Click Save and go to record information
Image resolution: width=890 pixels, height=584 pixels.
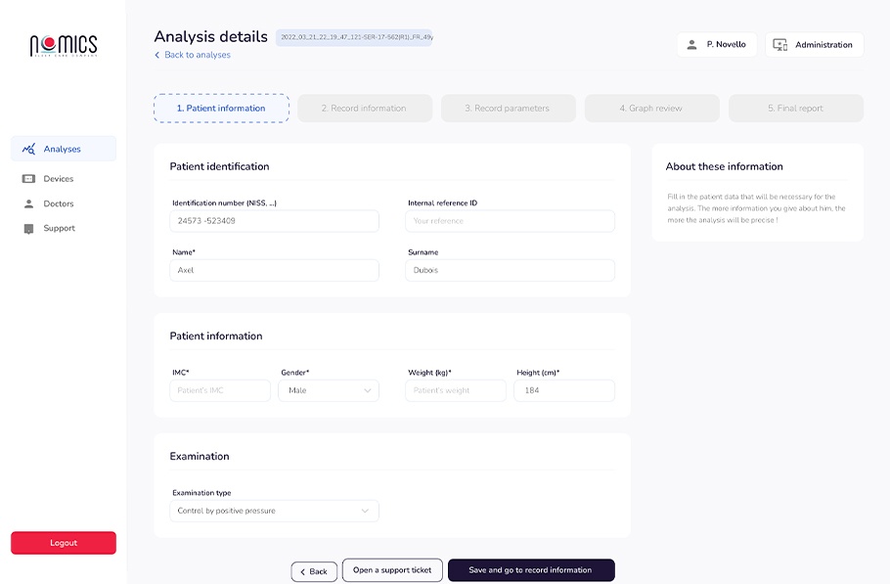[531, 570]
